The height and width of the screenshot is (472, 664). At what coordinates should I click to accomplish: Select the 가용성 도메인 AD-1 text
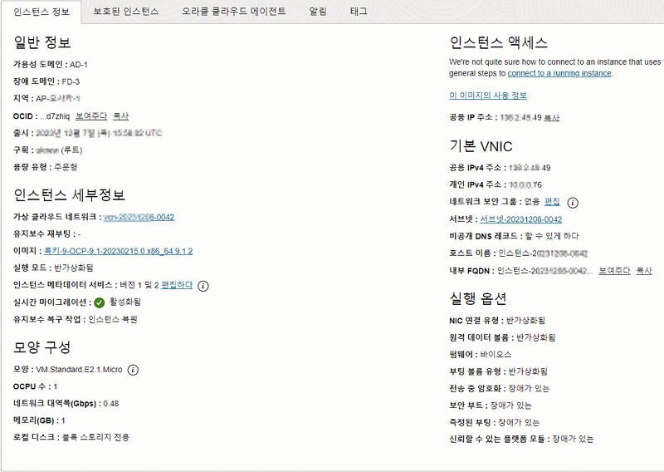pyautogui.click(x=51, y=65)
